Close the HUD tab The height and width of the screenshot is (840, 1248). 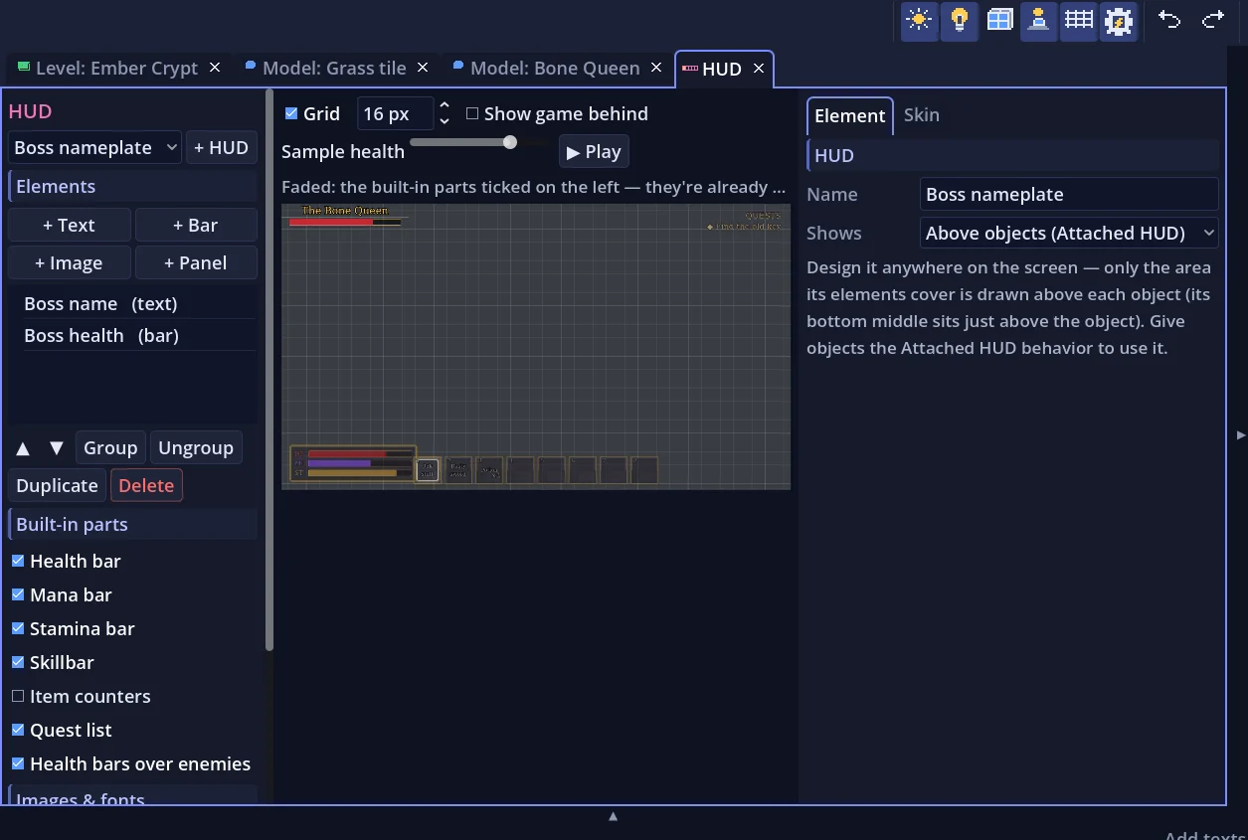click(x=759, y=69)
